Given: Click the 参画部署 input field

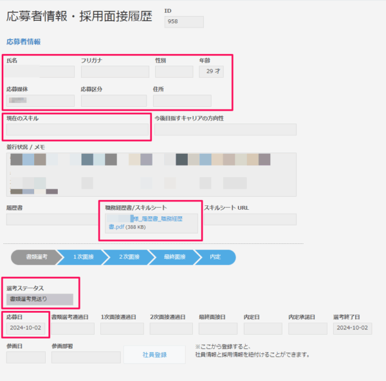Looking at the screenshot, I should pyautogui.click(x=86, y=357).
